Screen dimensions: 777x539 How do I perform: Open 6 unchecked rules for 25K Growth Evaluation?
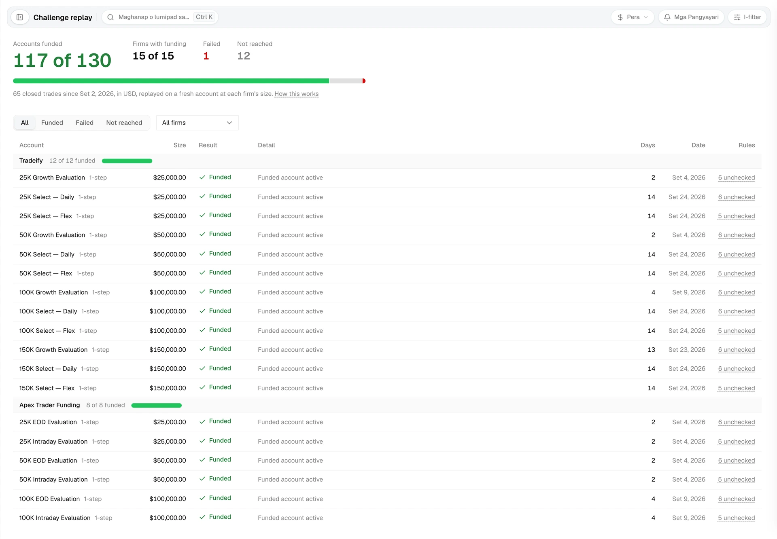[737, 178]
